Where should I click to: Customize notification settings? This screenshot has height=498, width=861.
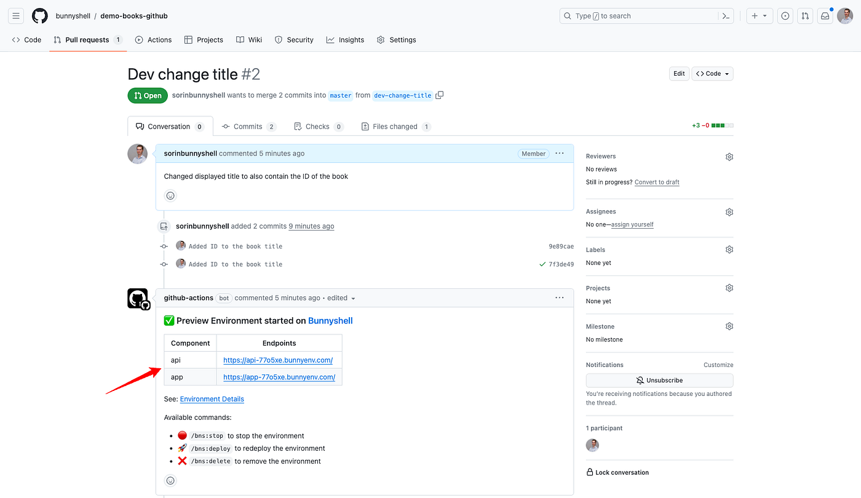[718, 365]
